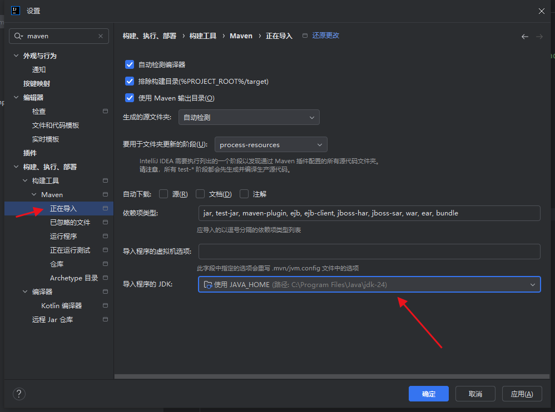Click the search magnifier icon

(x=18, y=36)
